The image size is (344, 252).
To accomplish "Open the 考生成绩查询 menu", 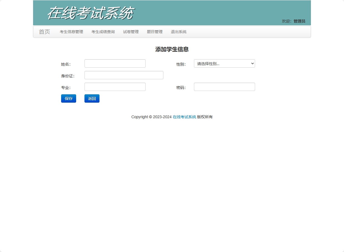I will tap(103, 32).
